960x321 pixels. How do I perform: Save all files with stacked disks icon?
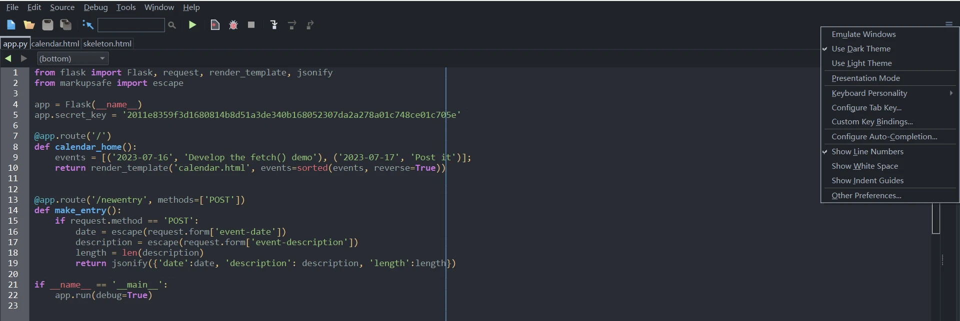click(x=65, y=25)
